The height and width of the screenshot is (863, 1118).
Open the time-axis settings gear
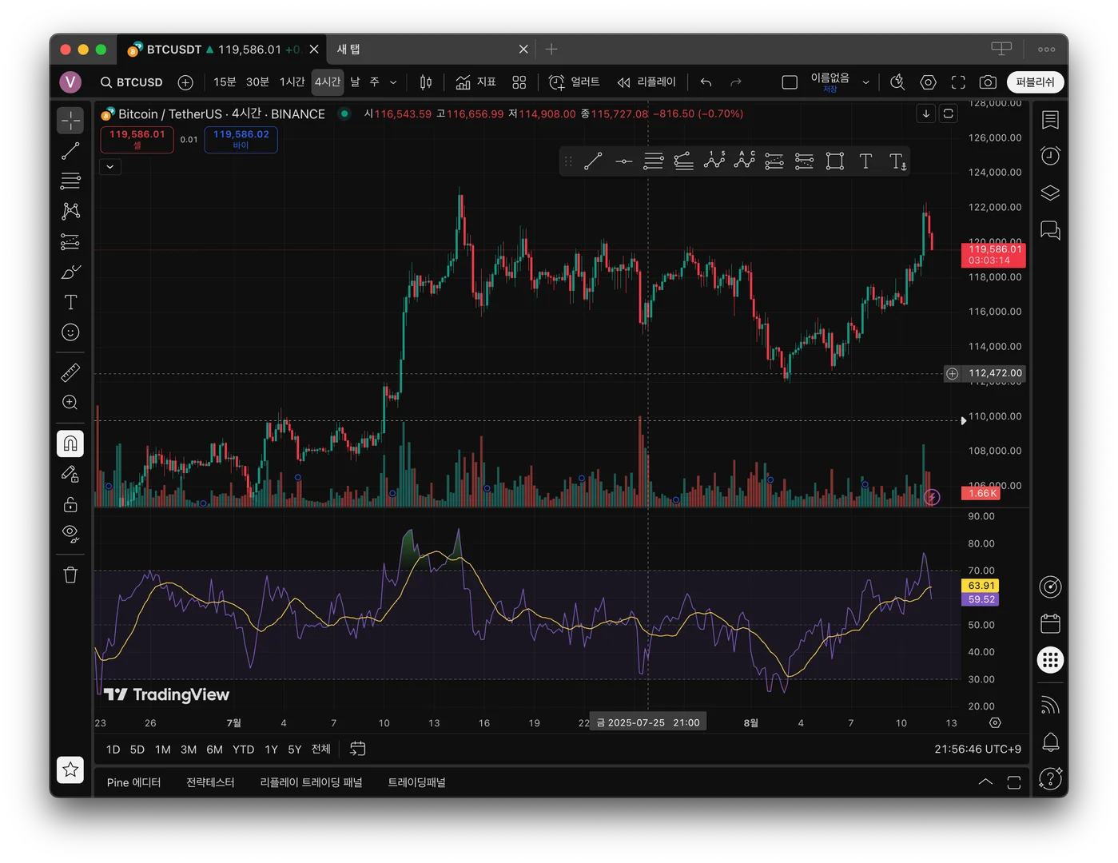coord(995,722)
